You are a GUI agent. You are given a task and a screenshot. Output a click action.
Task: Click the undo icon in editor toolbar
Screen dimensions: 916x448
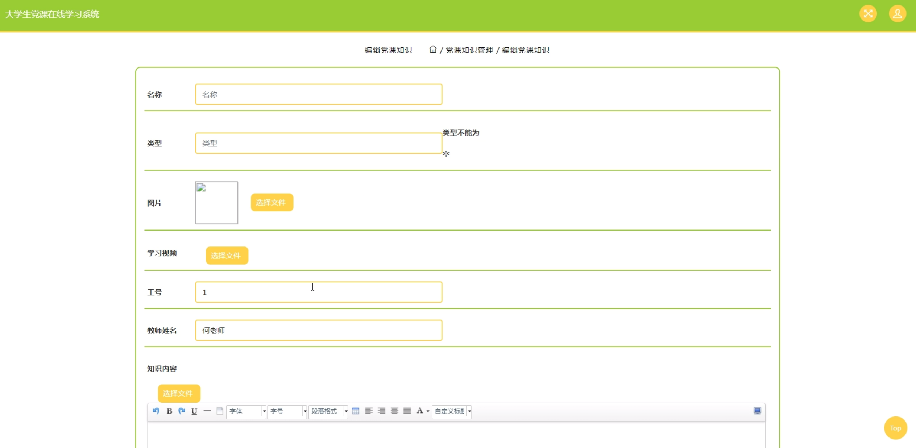coord(156,411)
